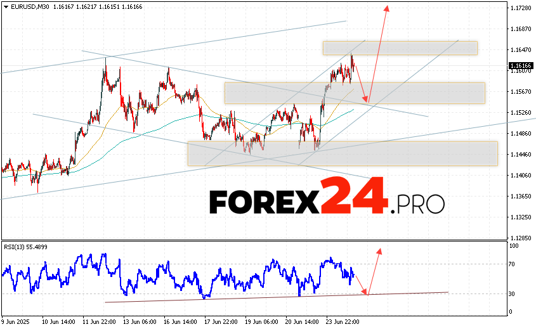Select the upper gray resistance zone near 1.16470
Viewport: 536px width, 329px height.
tap(400, 48)
